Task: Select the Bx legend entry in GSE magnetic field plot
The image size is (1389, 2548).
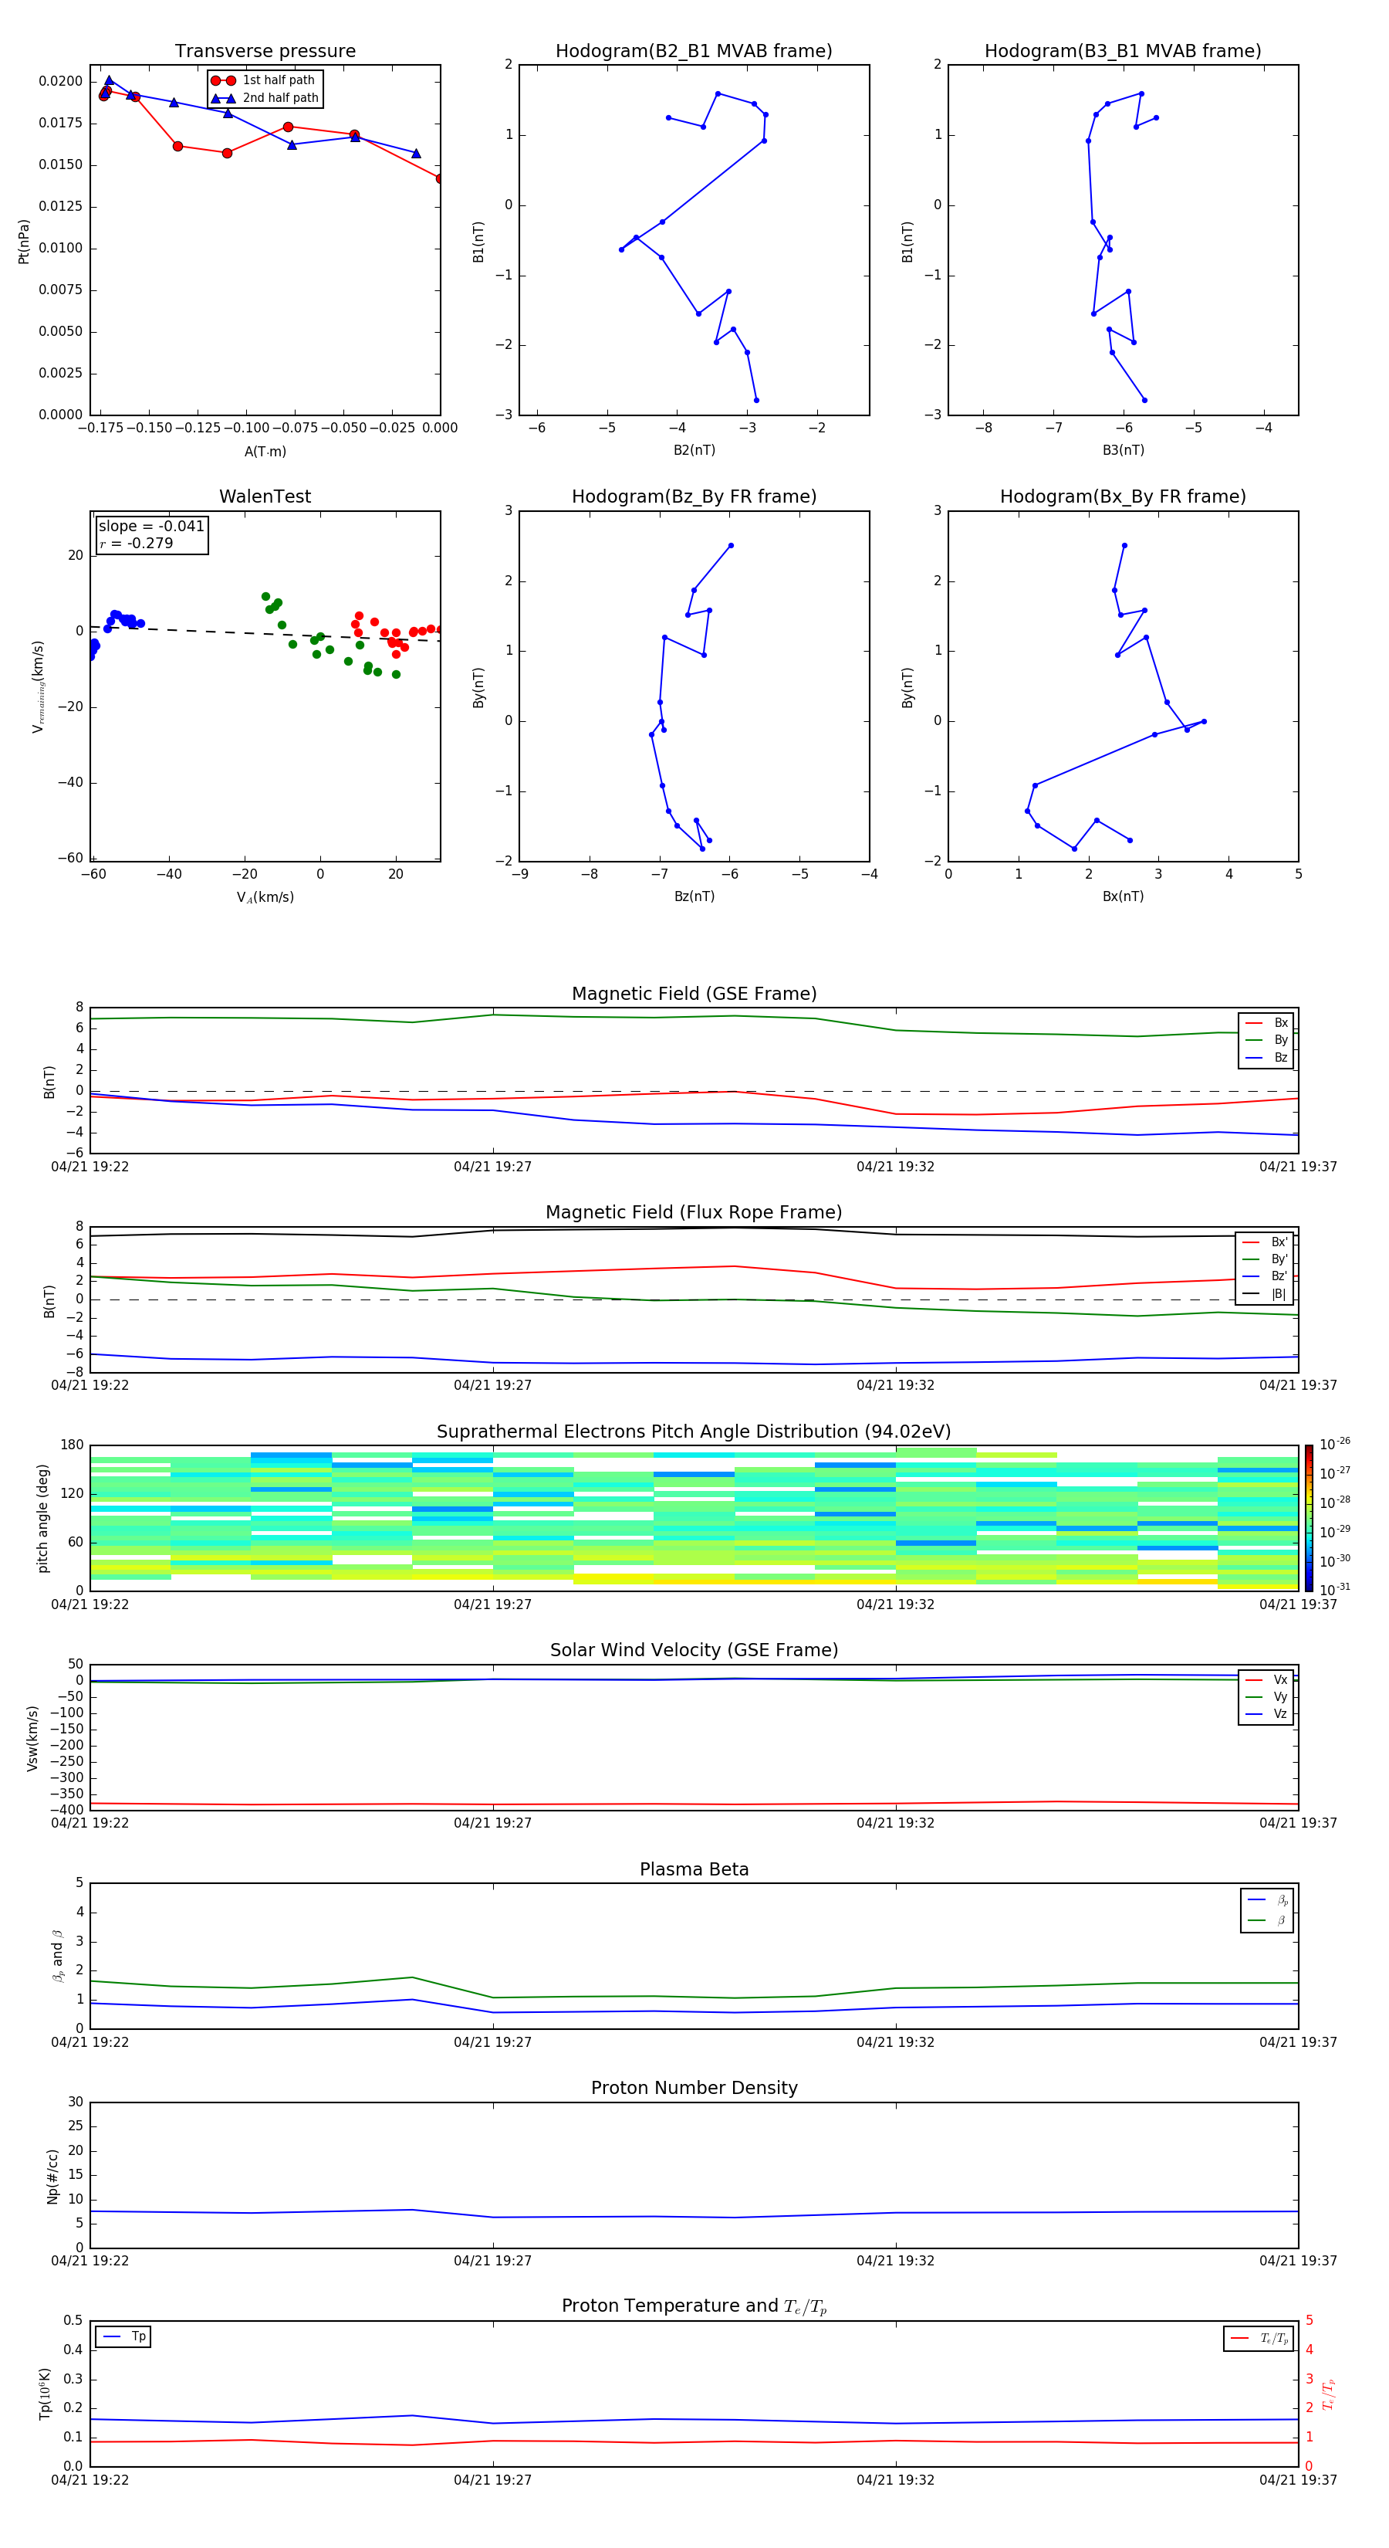Action: point(1266,1024)
